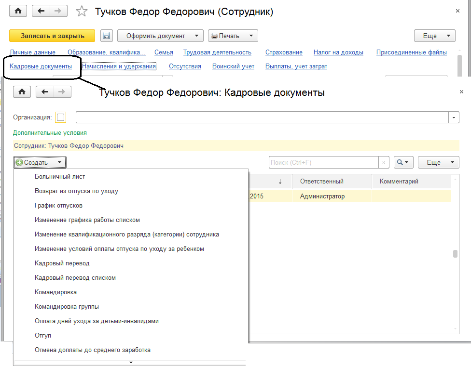Toggle the Организация checkbox

tap(61, 117)
